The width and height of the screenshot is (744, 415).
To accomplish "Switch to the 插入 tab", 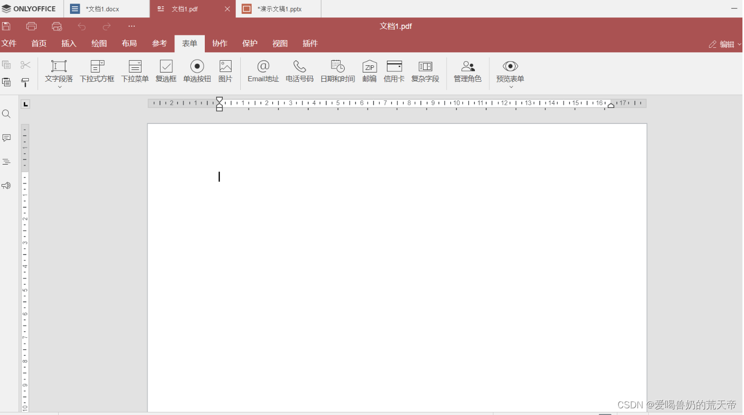I will coord(69,44).
